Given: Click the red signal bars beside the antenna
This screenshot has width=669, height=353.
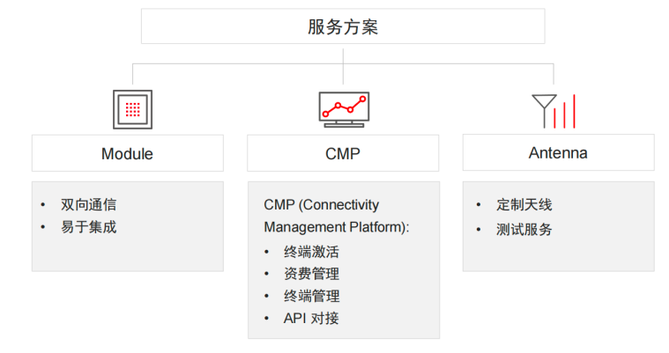Looking at the screenshot, I should coord(566,110).
